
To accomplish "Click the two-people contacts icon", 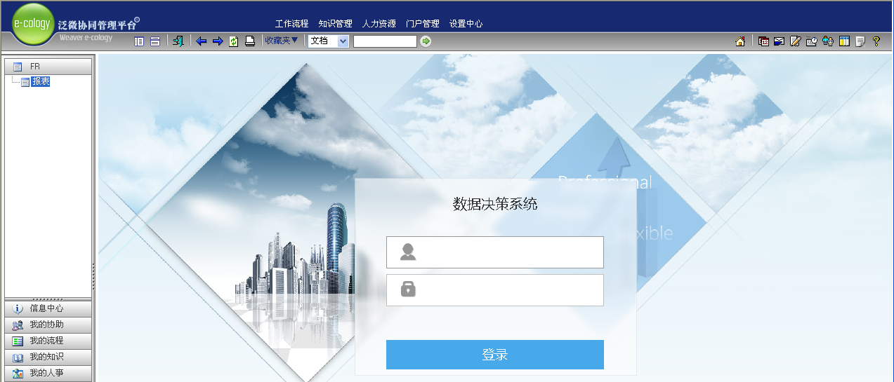I will tap(828, 41).
